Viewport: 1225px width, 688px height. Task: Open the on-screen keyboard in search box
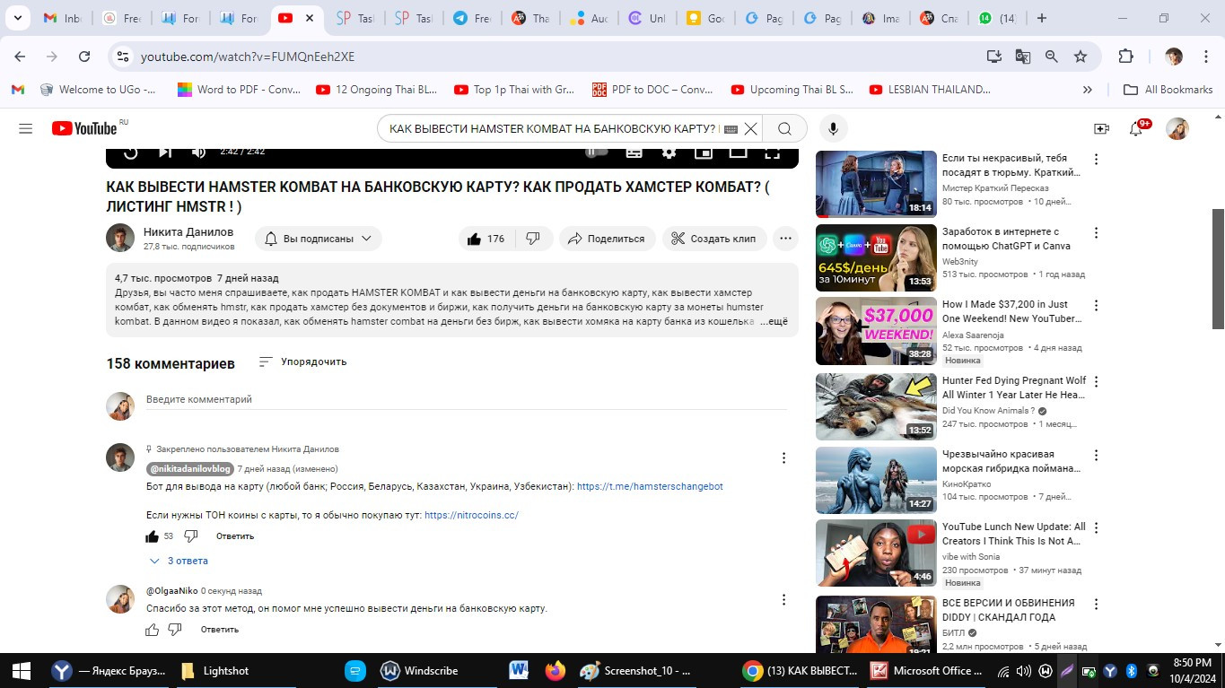coord(731,129)
